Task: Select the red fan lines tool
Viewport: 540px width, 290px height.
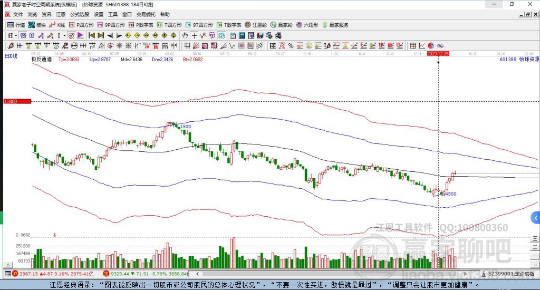Action: tap(196, 45)
